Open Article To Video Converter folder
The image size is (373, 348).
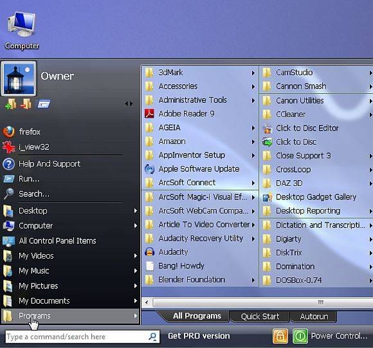pyautogui.click(x=200, y=224)
